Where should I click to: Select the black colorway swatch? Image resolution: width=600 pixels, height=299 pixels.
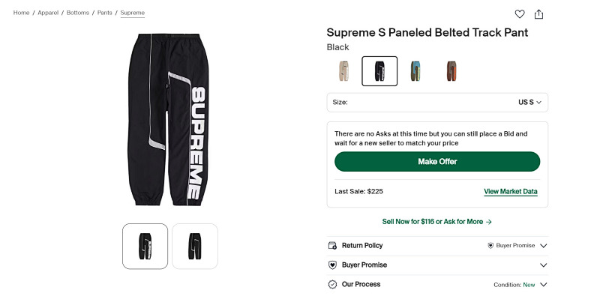379,71
